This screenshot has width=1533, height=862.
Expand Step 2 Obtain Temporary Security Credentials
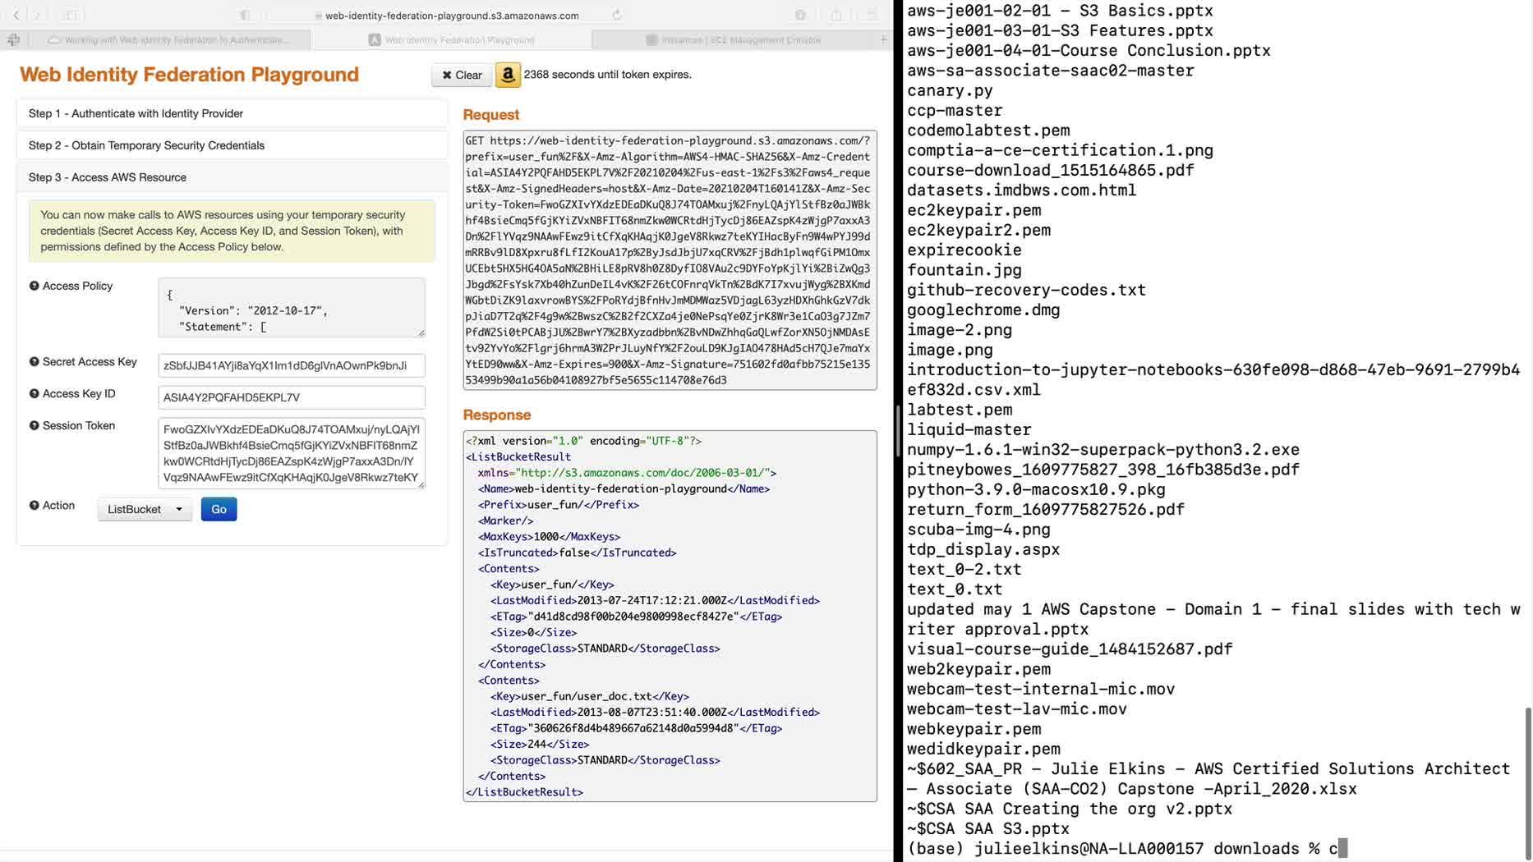232,145
